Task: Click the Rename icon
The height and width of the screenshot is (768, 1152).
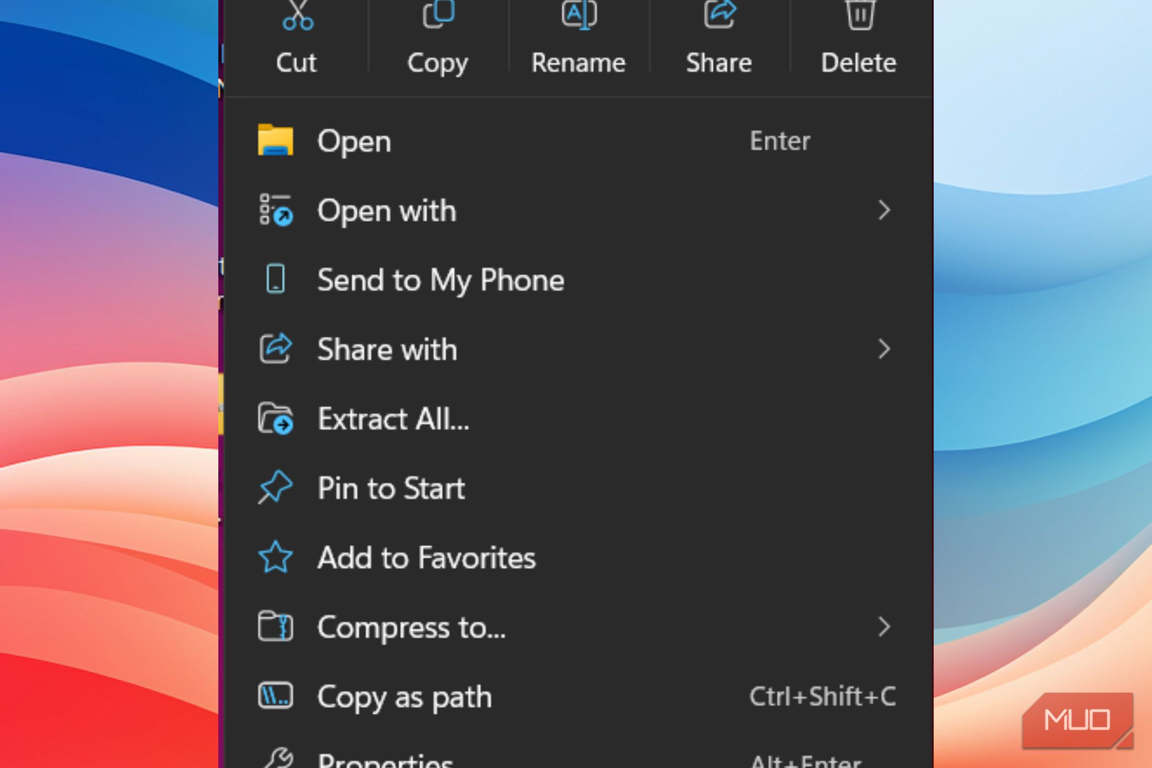Action: pos(579,14)
